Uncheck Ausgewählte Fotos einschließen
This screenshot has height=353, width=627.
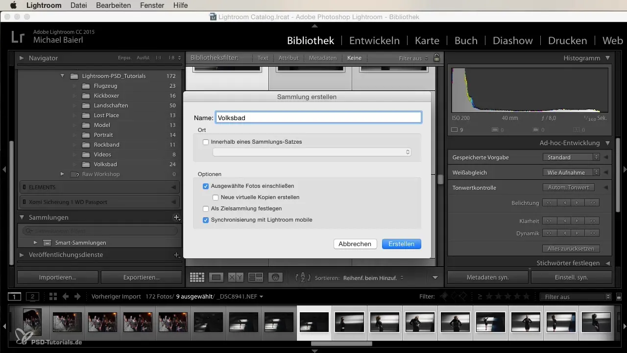tap(206, 186)
